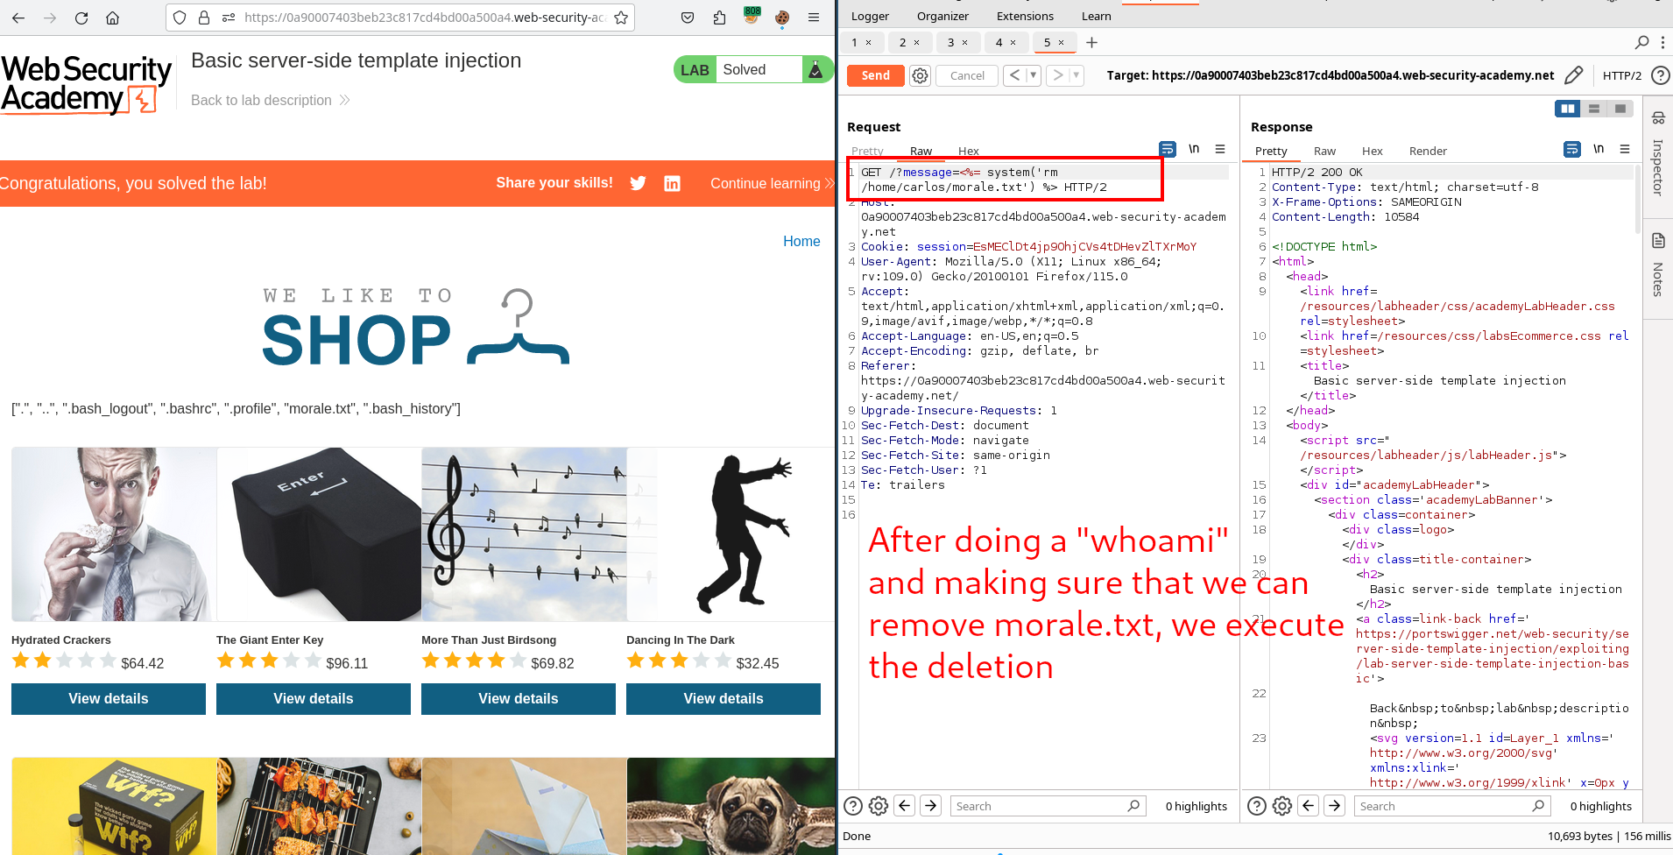Open the cookie extension icon in toolbar
Viewport: 1673px width, 855px height.
tap(782, 18)
